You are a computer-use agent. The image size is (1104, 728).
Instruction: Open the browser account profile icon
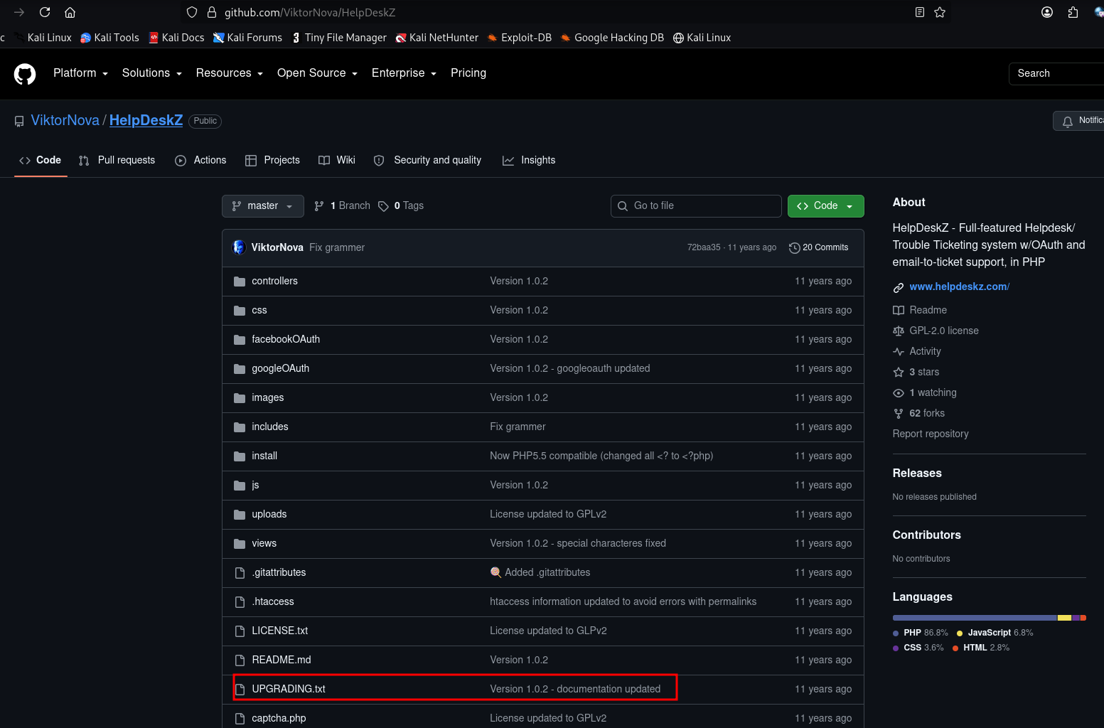(1047, 12)
